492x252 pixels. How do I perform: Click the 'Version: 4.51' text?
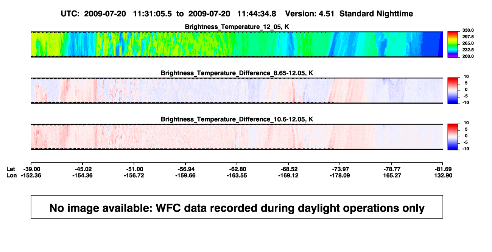point(310,14)
